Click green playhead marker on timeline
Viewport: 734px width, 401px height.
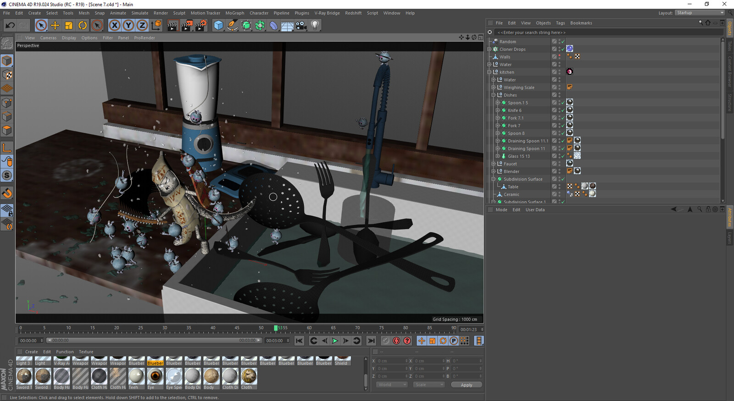[x=276, y=328]
